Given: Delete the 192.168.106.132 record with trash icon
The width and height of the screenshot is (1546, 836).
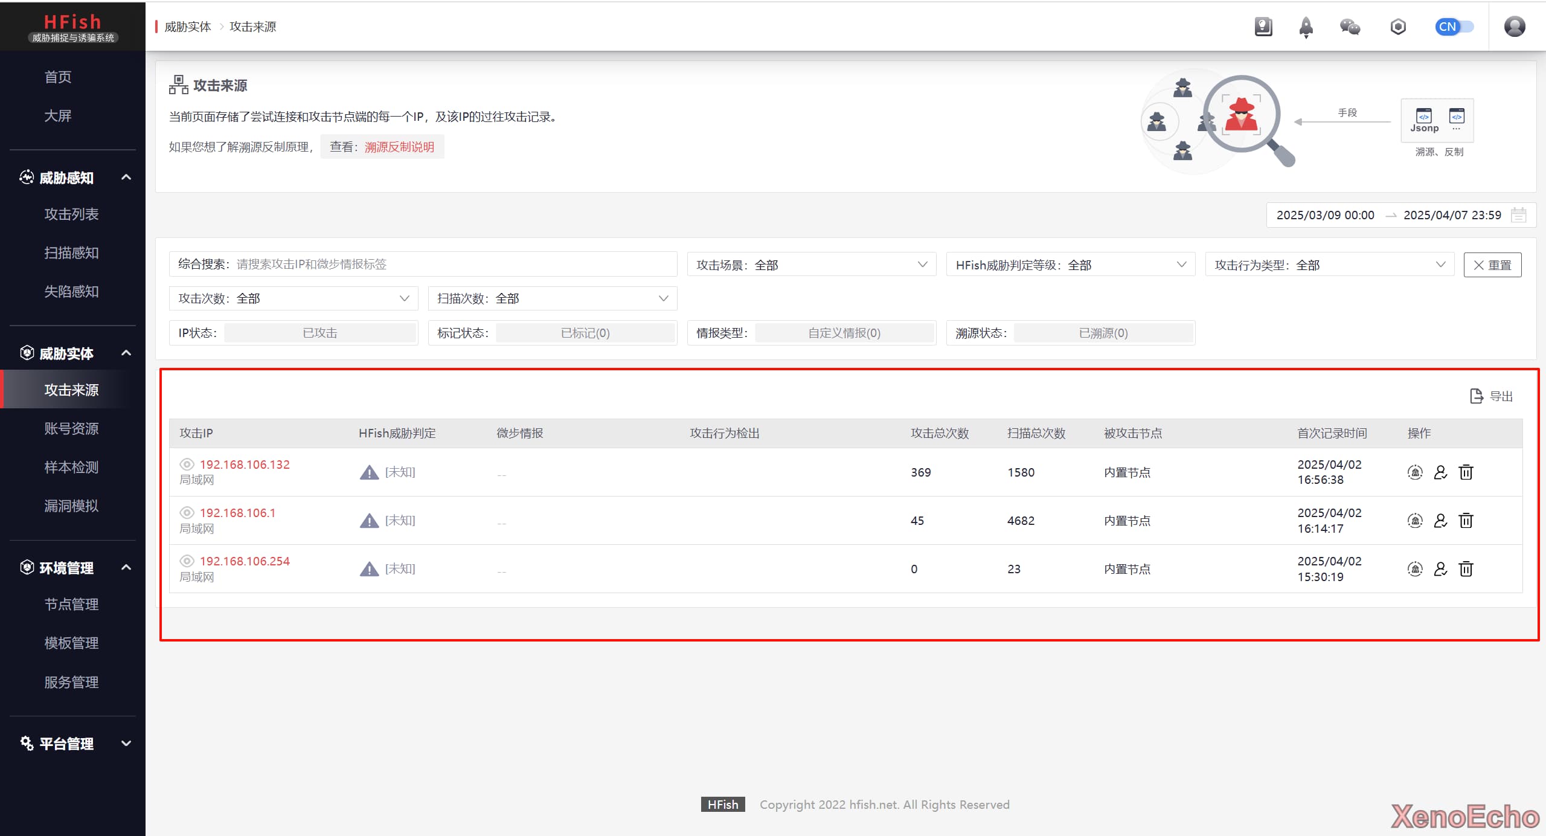Looking at the screenshot, I should click(x=1466, y=472).
